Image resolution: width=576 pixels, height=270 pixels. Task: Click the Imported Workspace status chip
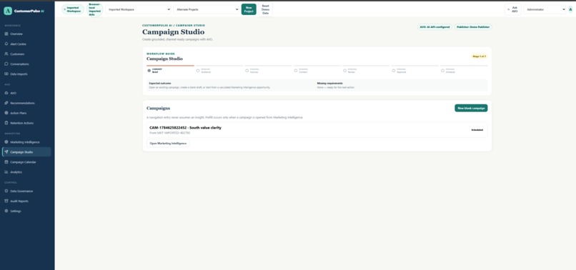pos(73,9)
